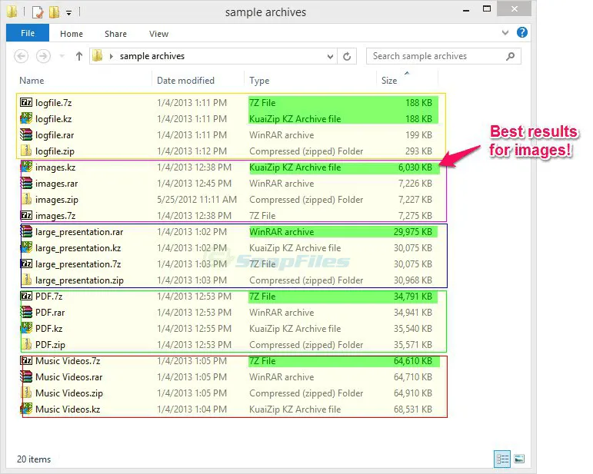
Task: Switch to Details view in status bar
Action: (x=502, y=459)
